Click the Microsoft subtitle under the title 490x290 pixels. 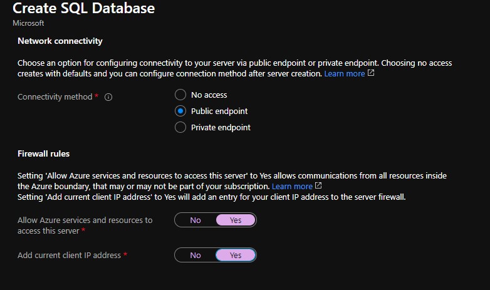(x=28, y=23)
